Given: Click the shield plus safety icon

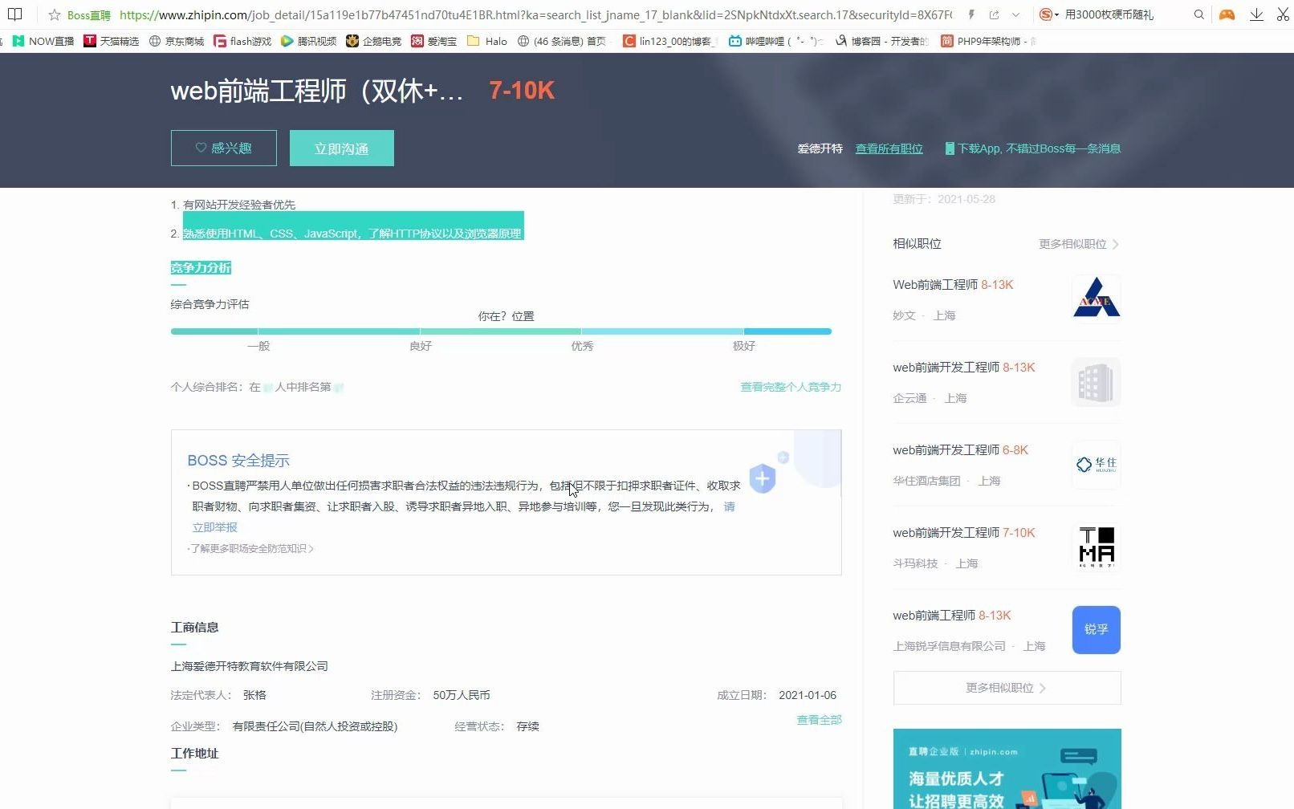Looking at the screenshot, I should (x=763, y=478).
